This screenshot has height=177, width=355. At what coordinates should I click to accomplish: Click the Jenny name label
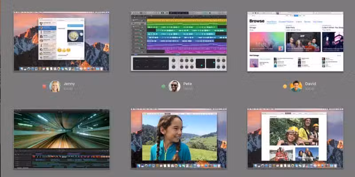[69, 84]
